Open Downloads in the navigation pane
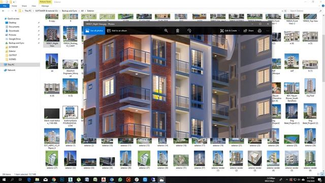325x183 pixels. click(x=14, y=30)
